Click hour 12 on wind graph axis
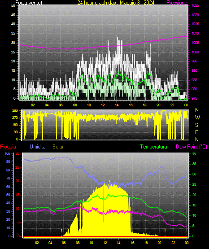This screenshot has width=209, height=249. 103,105
